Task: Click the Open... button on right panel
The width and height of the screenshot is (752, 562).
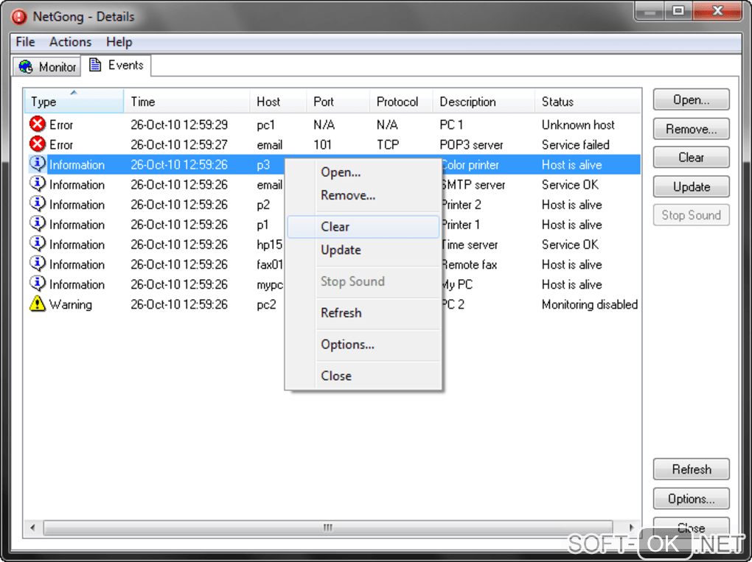Action: point(691,99)
